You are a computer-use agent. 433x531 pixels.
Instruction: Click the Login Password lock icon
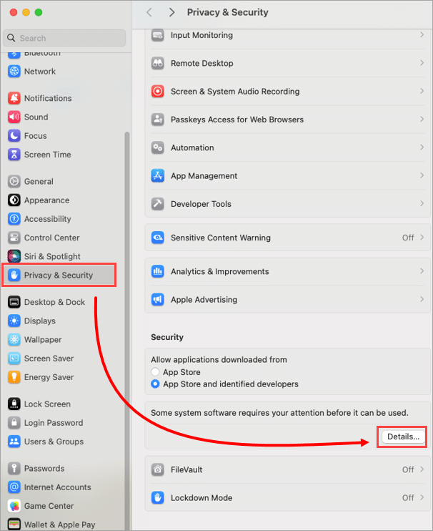(14, 423)
